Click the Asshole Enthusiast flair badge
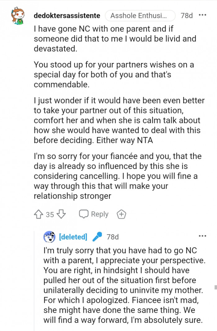 (140, 15)
